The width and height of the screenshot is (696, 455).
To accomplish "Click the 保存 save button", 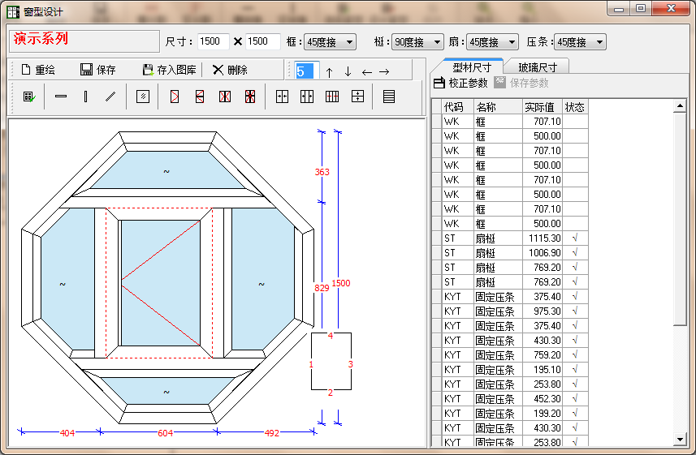I will point(97,70).
